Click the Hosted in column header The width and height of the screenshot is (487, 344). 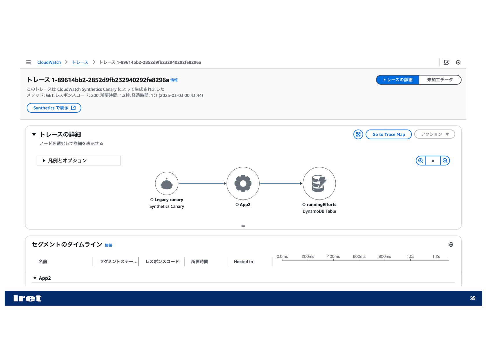[x=243, y=262]
